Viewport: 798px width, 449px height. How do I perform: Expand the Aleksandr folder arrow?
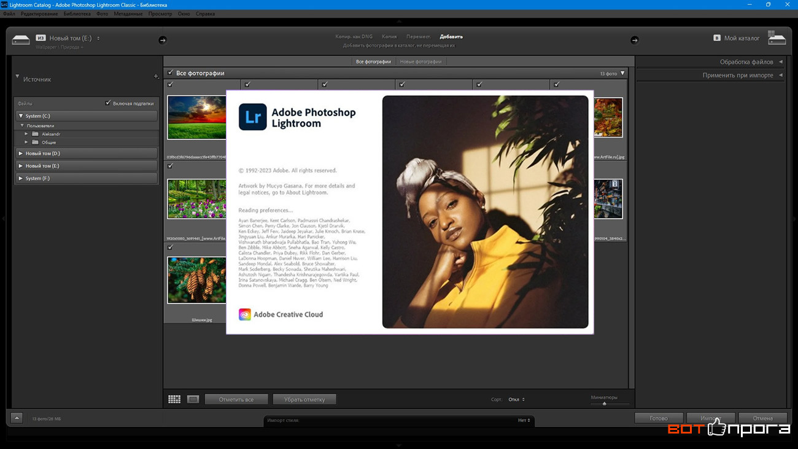pyautogui.click(x=26, y=134)
